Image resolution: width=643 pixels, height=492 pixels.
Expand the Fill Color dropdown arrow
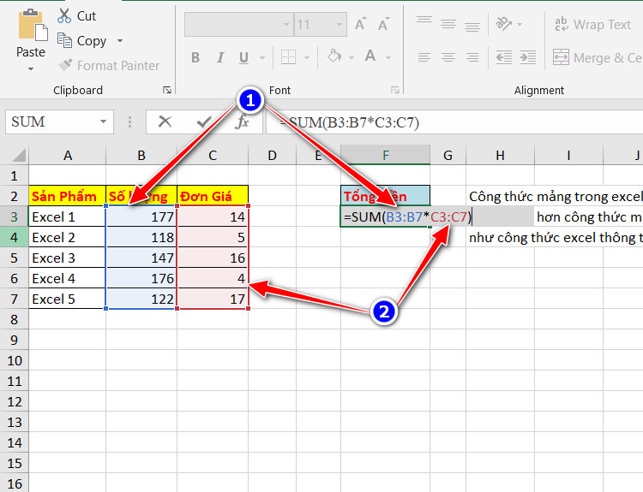point(352,57)
